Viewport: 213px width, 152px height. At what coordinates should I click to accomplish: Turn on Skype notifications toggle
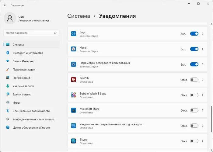(194, 141)
